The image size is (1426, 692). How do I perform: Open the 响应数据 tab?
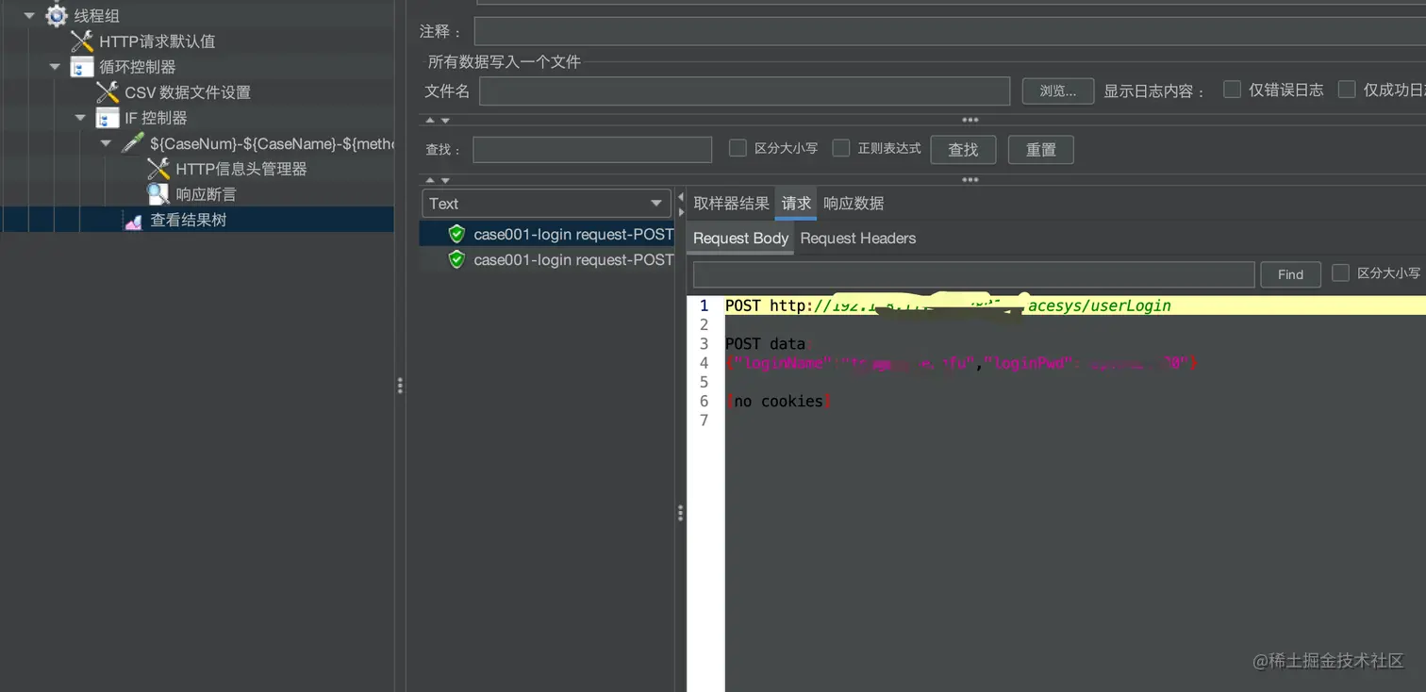(854, 204)
